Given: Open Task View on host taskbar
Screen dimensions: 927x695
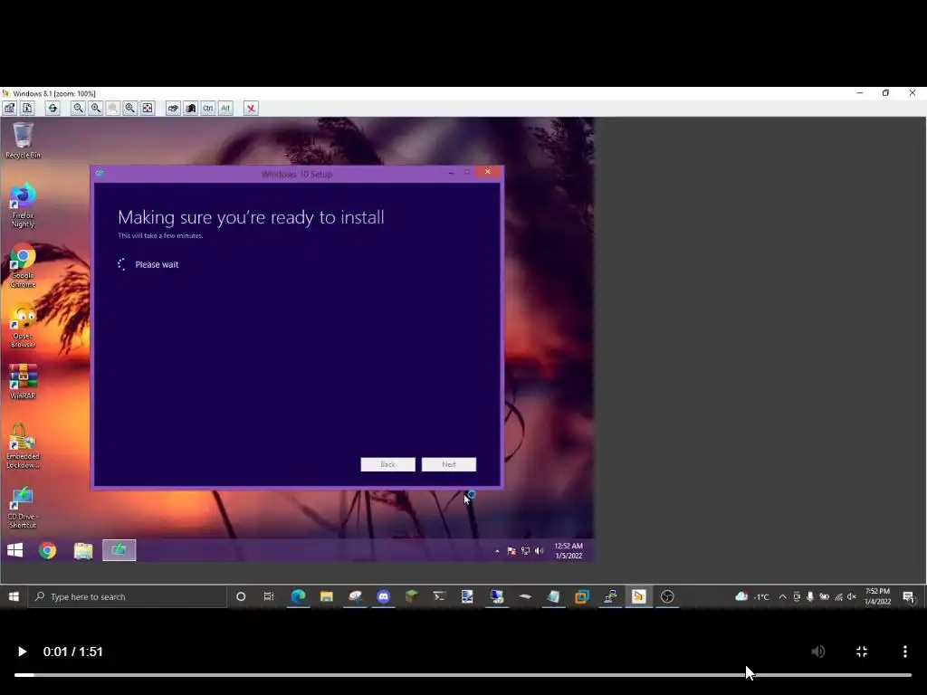Looking at the screenshot, I should (x=269, y=597).
